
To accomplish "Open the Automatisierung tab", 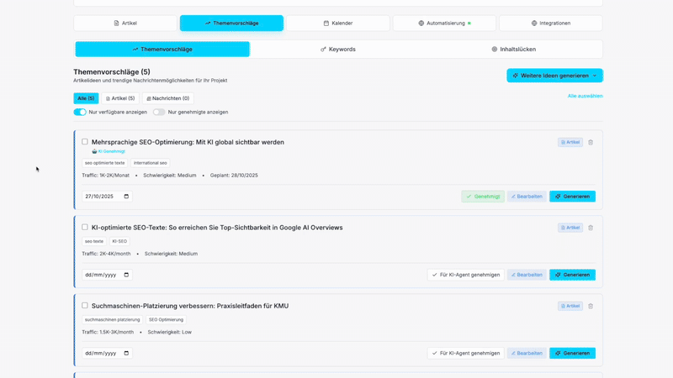I will (445, 24).
